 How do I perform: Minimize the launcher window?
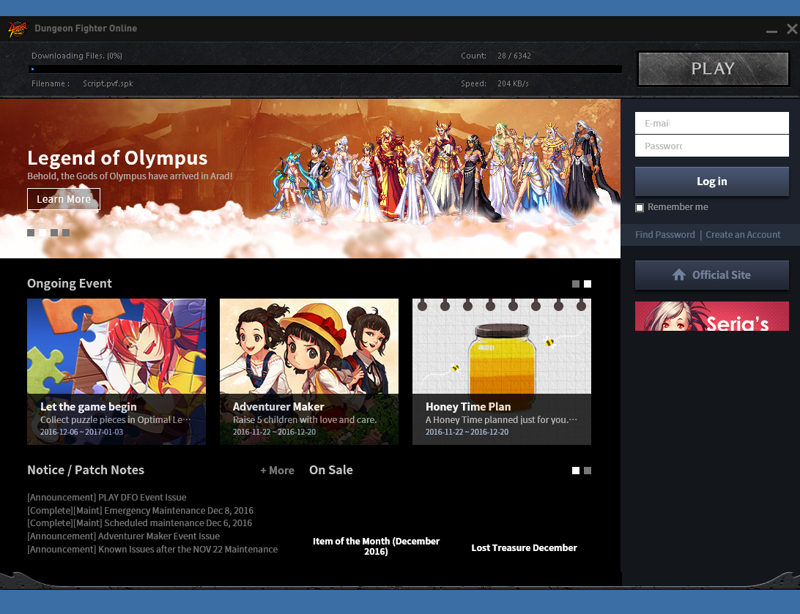[771, 31]
